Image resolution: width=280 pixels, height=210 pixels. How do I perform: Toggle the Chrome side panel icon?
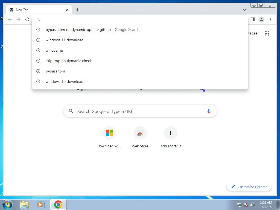coord(252,19)
